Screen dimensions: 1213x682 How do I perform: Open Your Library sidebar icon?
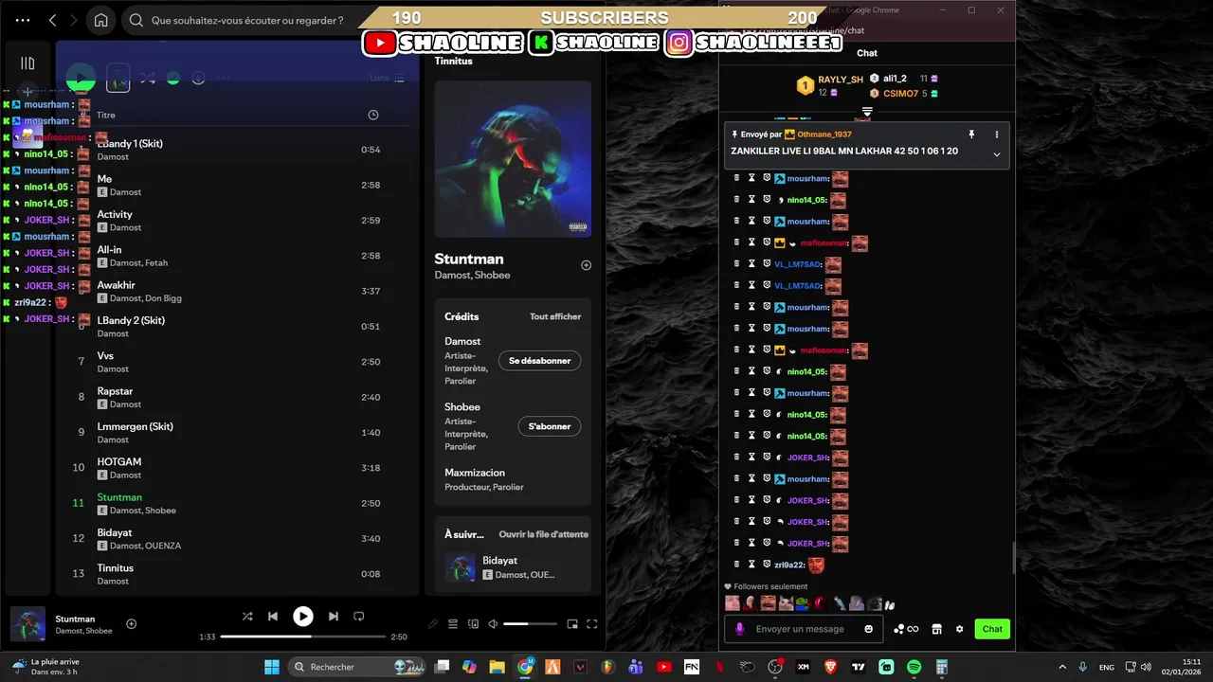[27, 63]
